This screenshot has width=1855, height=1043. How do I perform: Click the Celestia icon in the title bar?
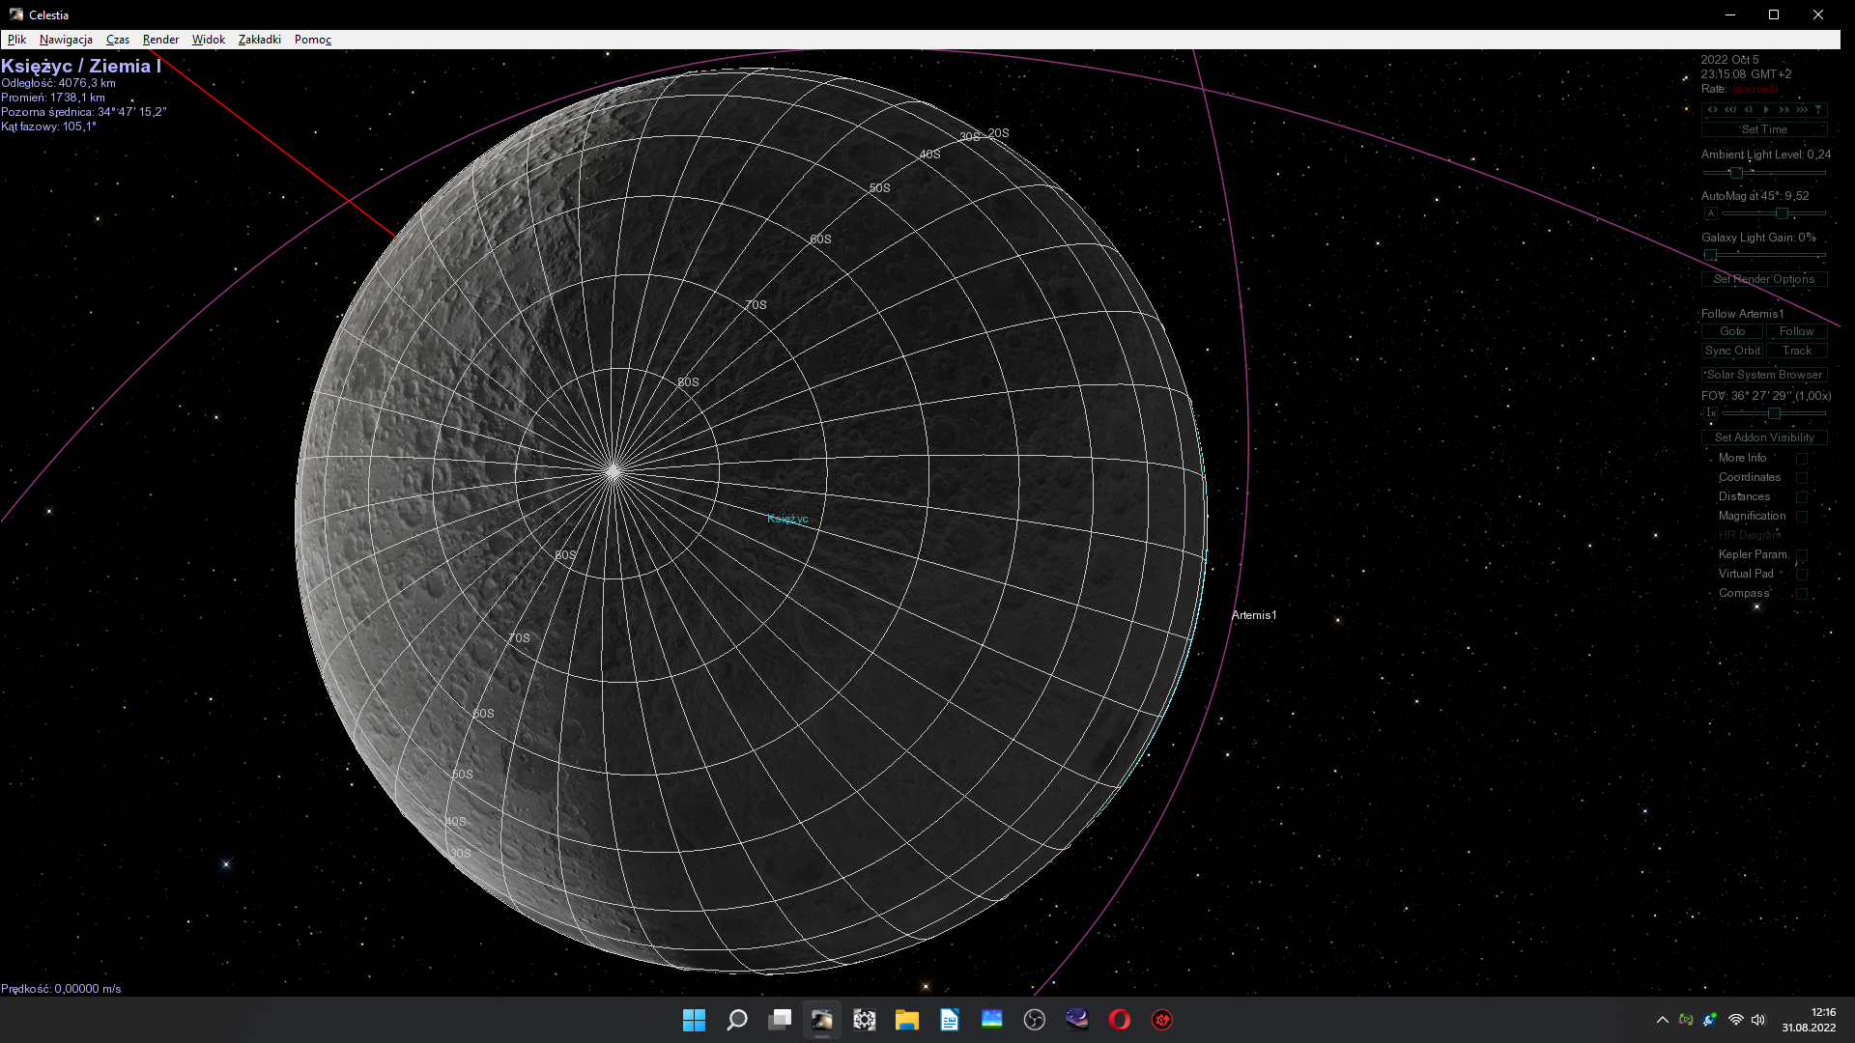click(15, 14)
